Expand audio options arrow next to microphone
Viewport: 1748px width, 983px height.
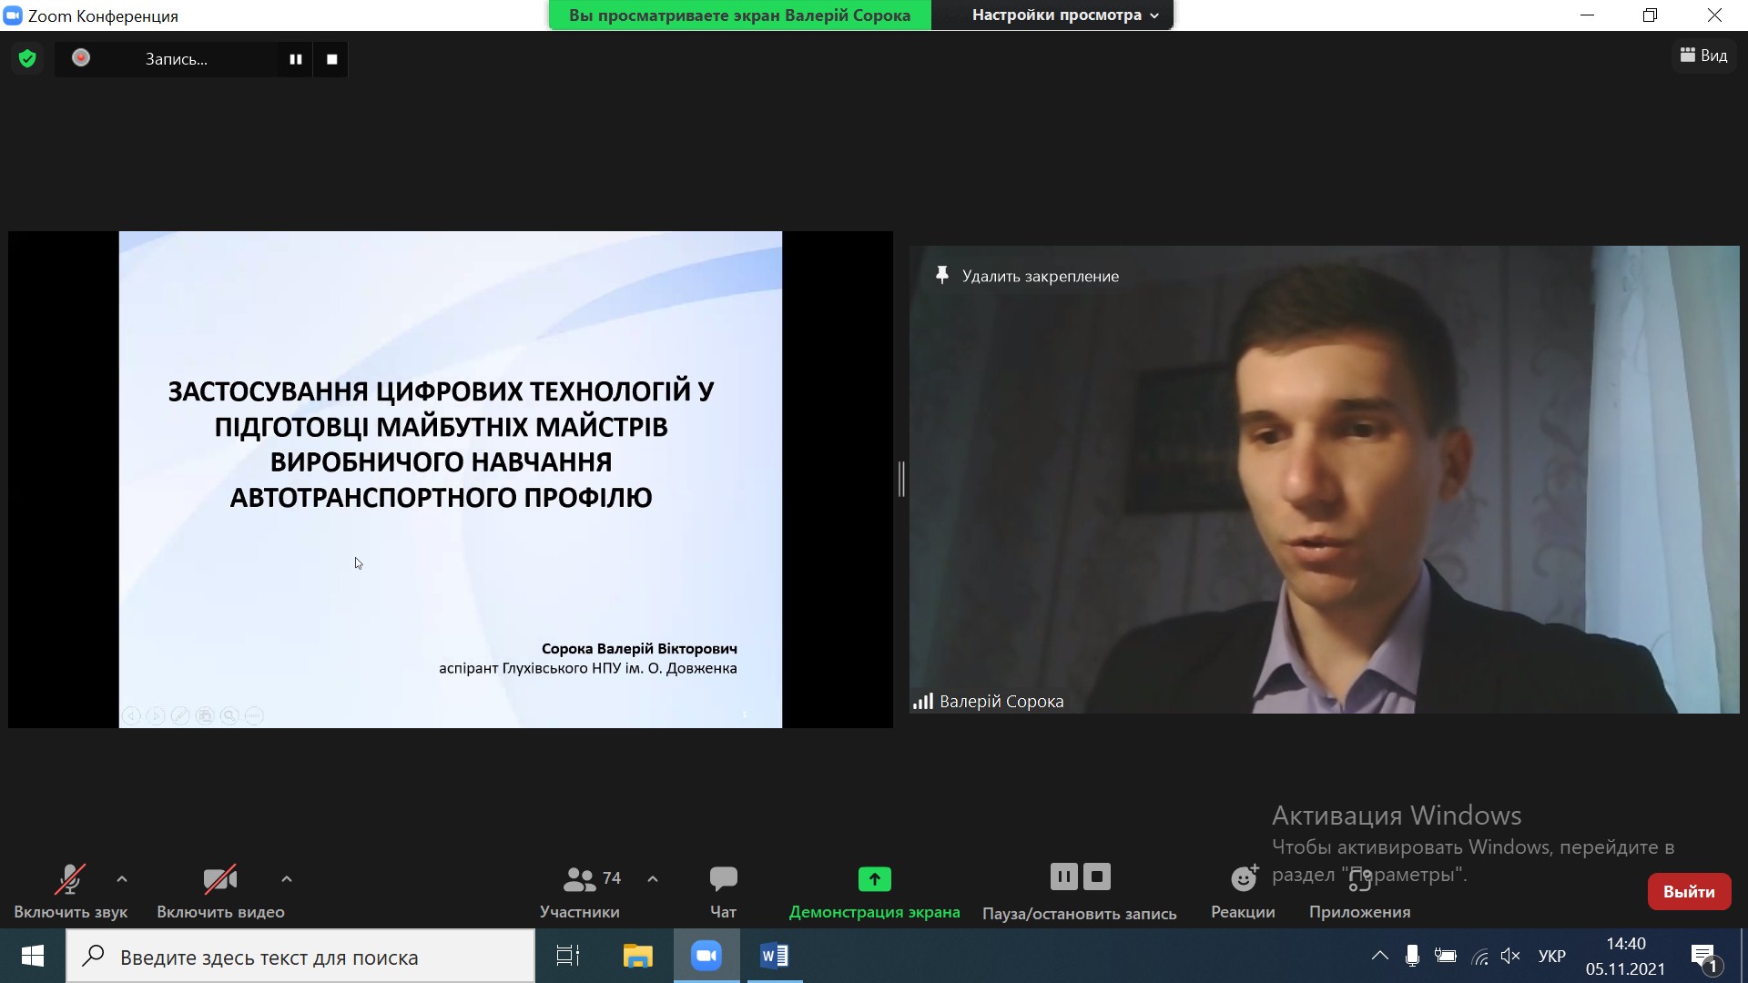(x=122, y=879)
